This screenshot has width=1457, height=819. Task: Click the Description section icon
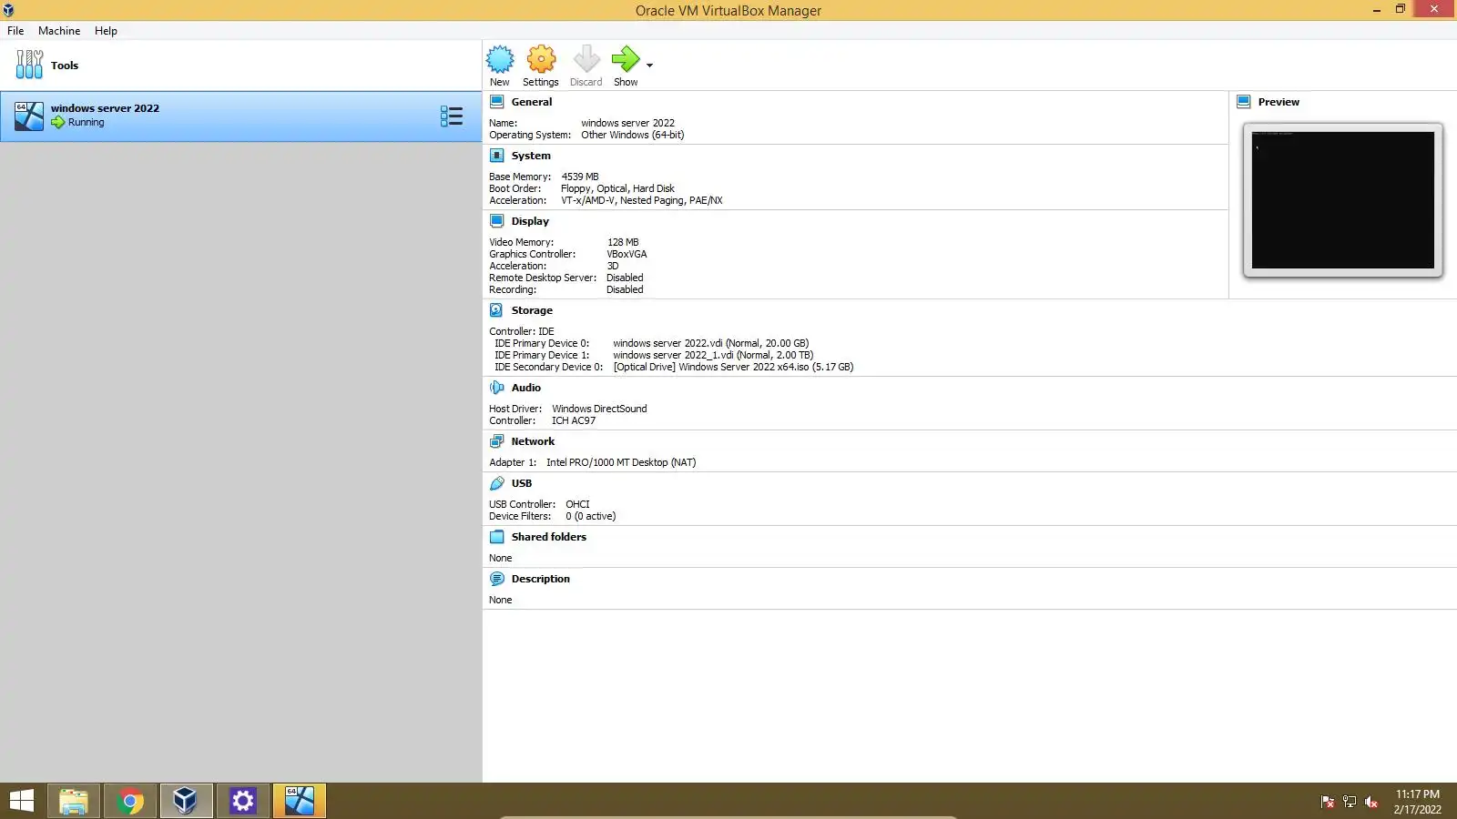click(497, 579)
